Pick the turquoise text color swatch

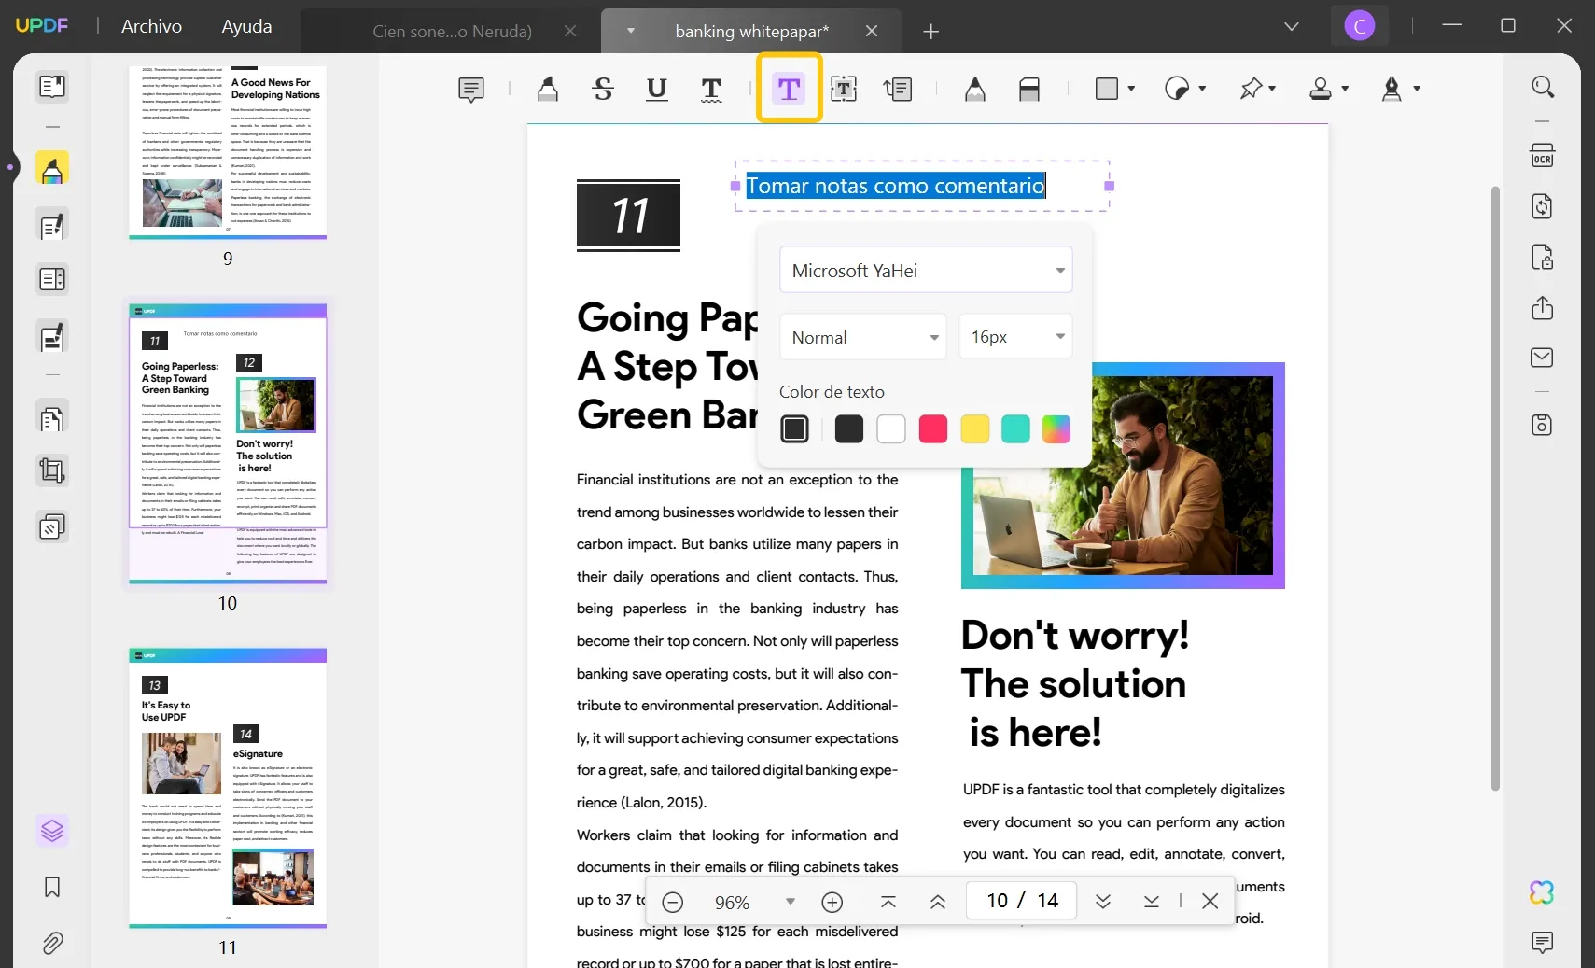click(x=1015, y=429)
